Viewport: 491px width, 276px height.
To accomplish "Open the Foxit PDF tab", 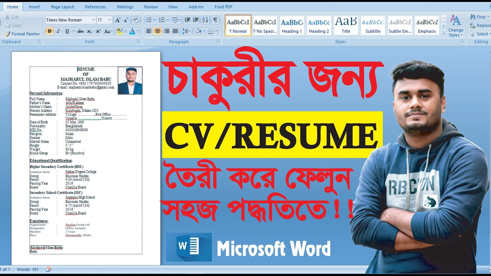I will point(224,7).
